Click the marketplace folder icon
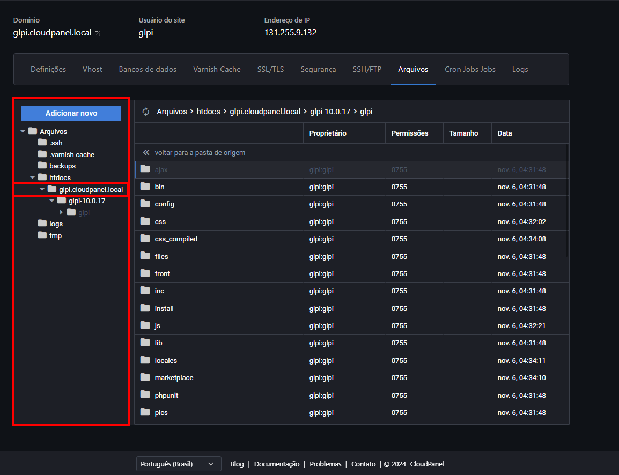The width and height of the screenshot is (619, 475). [x=145, y=377]
